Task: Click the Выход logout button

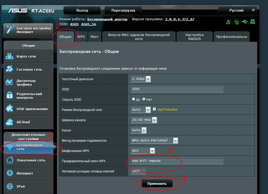Action: (82, 10)
